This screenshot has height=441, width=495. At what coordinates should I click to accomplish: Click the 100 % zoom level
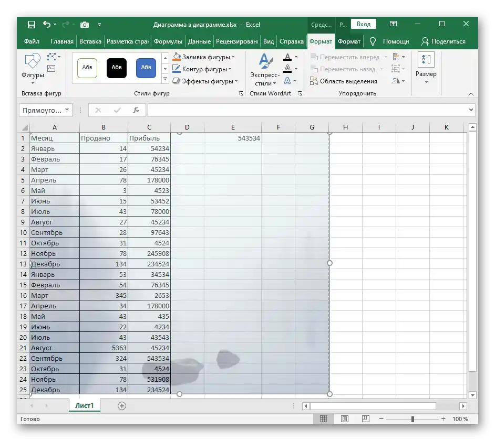pyautogui.click(x=460, y=419)
